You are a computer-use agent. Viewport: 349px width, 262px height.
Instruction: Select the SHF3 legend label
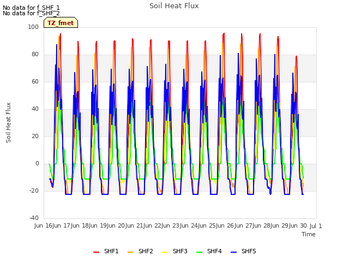[x=180, y=251]
